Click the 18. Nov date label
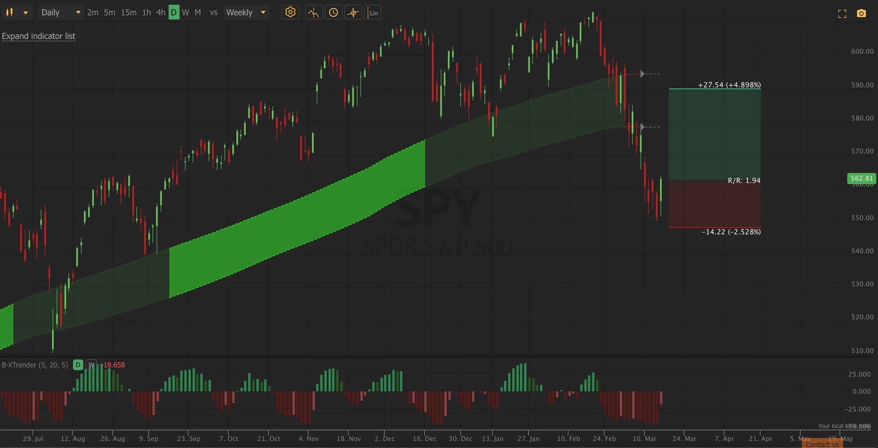This screenshot has width=878, height=448. [349, 439]
